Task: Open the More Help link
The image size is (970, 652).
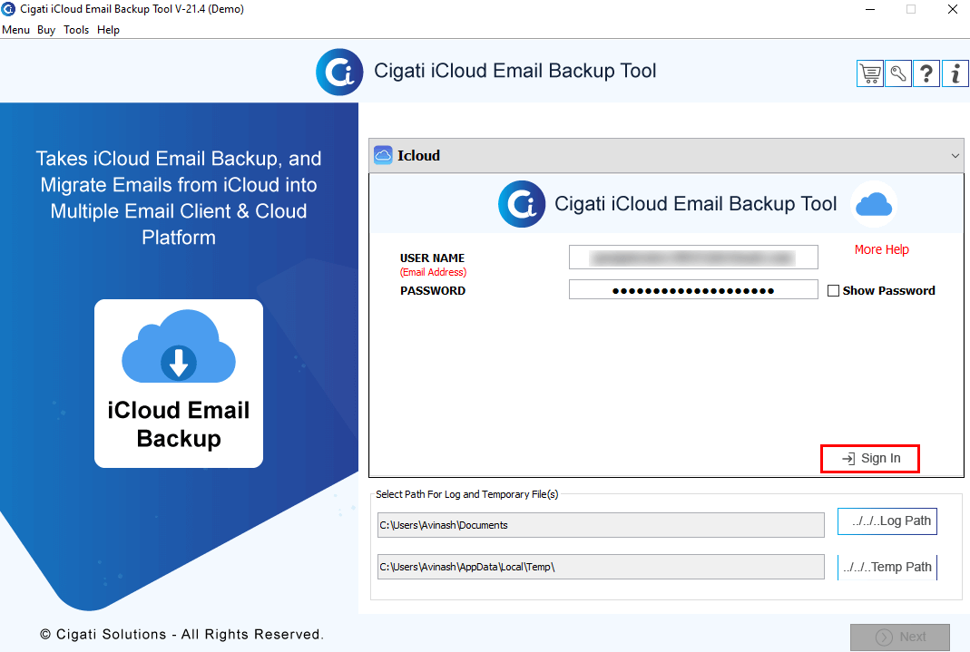Action: pyautogui.click(x=882, y=249)
